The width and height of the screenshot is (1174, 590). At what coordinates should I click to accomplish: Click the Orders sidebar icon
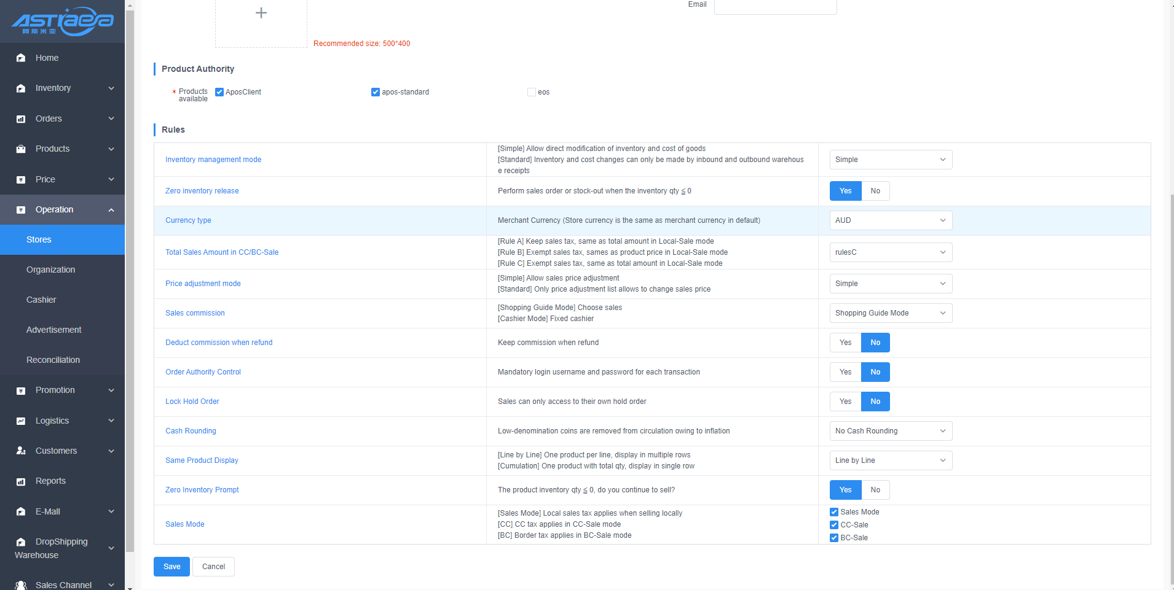point(21,119)
